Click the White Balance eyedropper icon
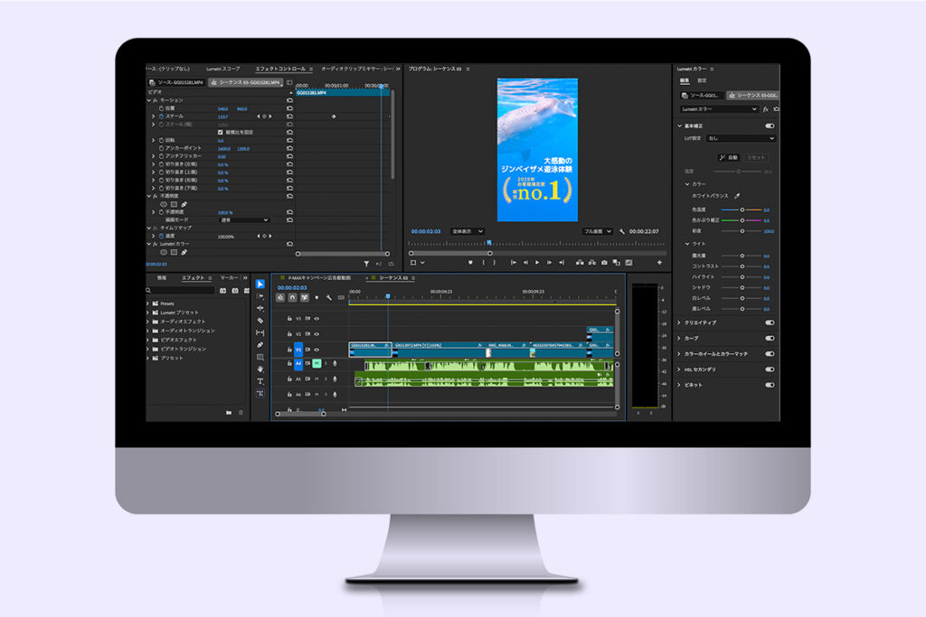Image resolution: width=926 pixels, height=617 pixels. pos(736,195)
